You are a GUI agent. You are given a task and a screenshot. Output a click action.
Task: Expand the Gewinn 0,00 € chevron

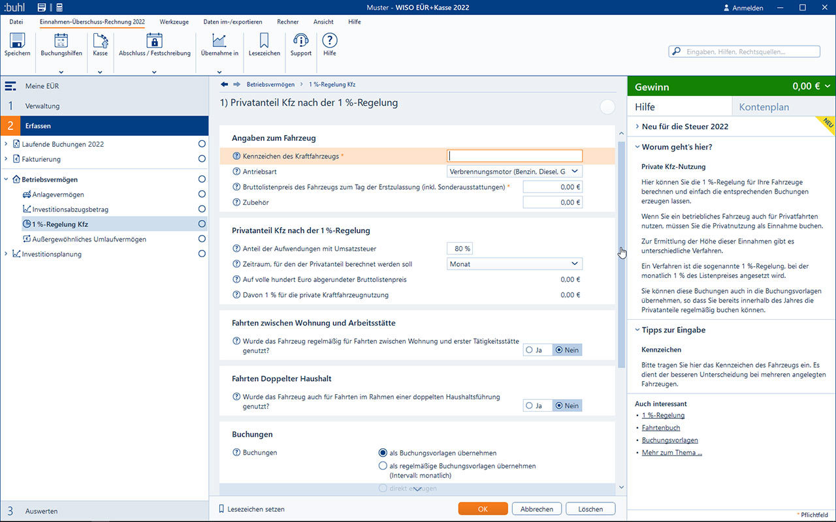click(828, 87)
